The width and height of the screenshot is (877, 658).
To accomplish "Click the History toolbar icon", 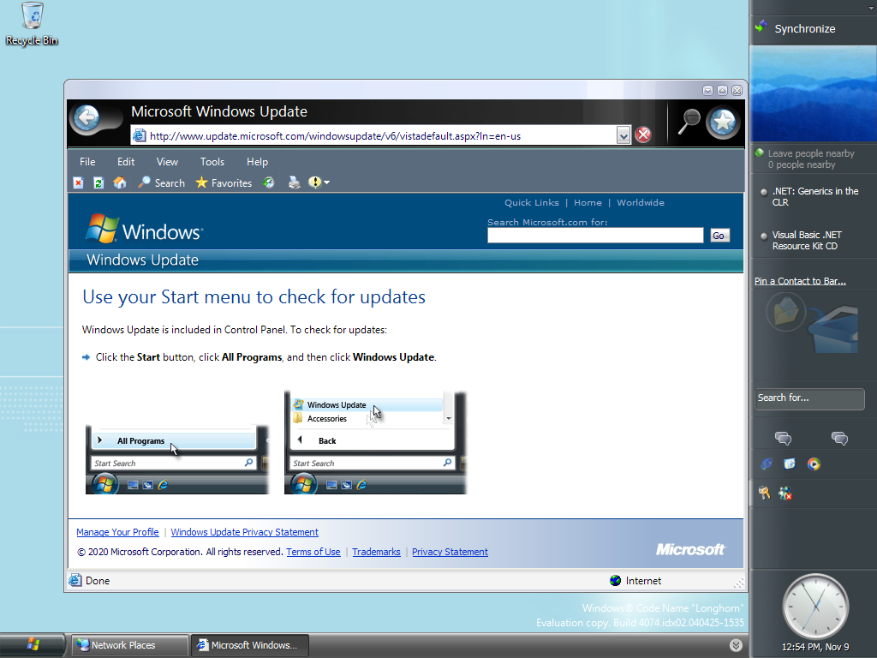I will [x=269, y=182].
